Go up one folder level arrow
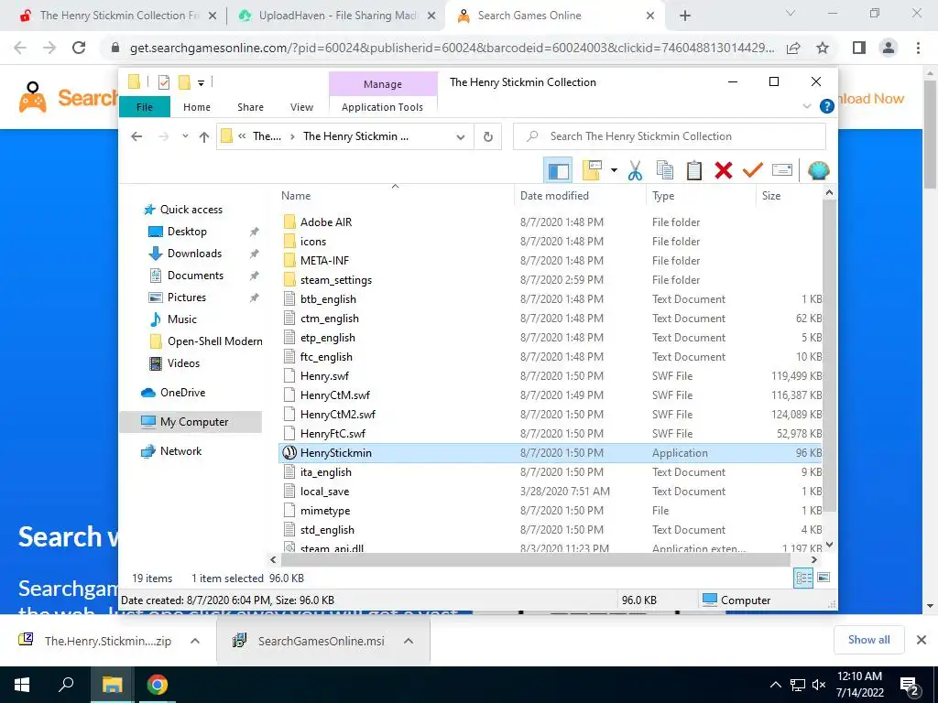This screenshot has width=938, height=703. coord(204,137)
